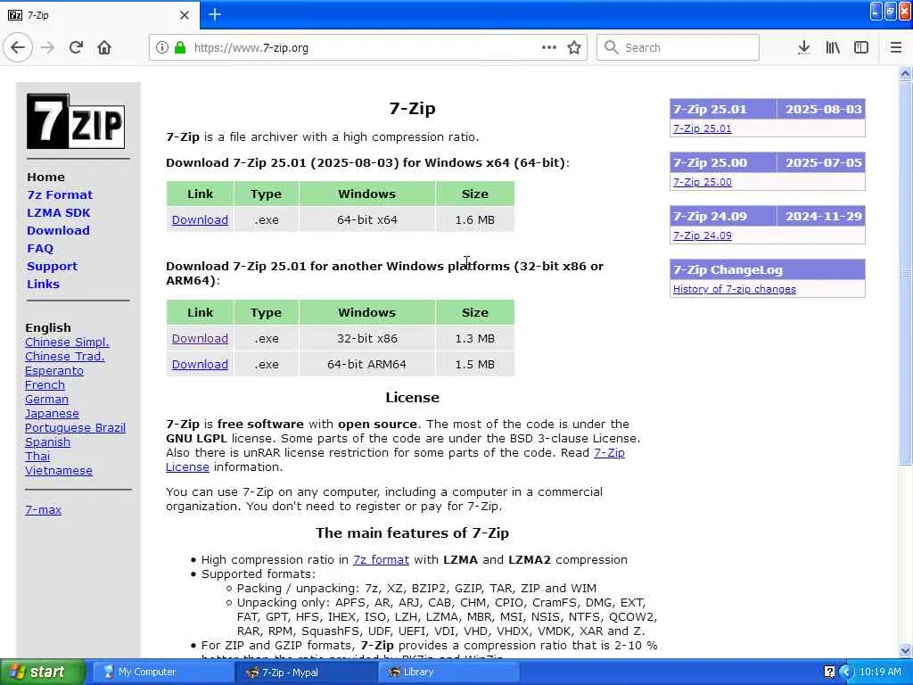Image resolution: width=913 pixels, height=685 pixels.
Task: Switch language to Chinese Trad.
Action: (x=64, y=357)
